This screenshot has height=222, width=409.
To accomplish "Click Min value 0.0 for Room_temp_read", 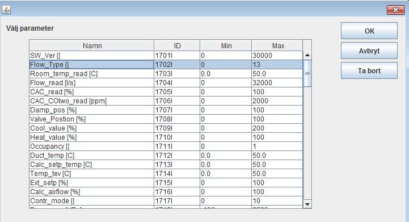I will click(x=226, y=74).
